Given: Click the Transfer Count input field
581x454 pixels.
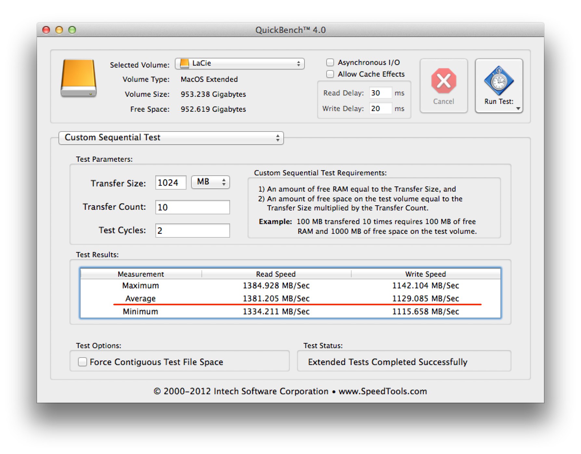Looking at the screenshot, I should tap(192, 207).
